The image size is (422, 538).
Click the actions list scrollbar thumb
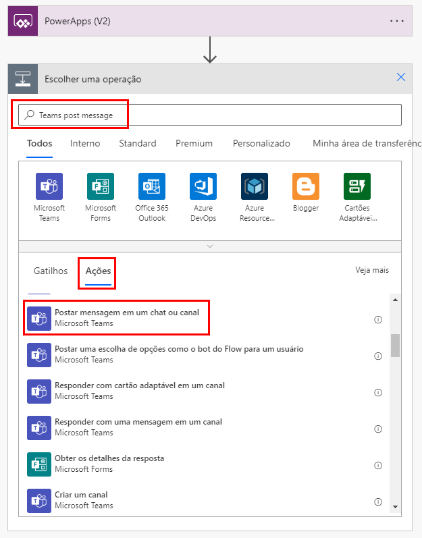click(395, 346)
